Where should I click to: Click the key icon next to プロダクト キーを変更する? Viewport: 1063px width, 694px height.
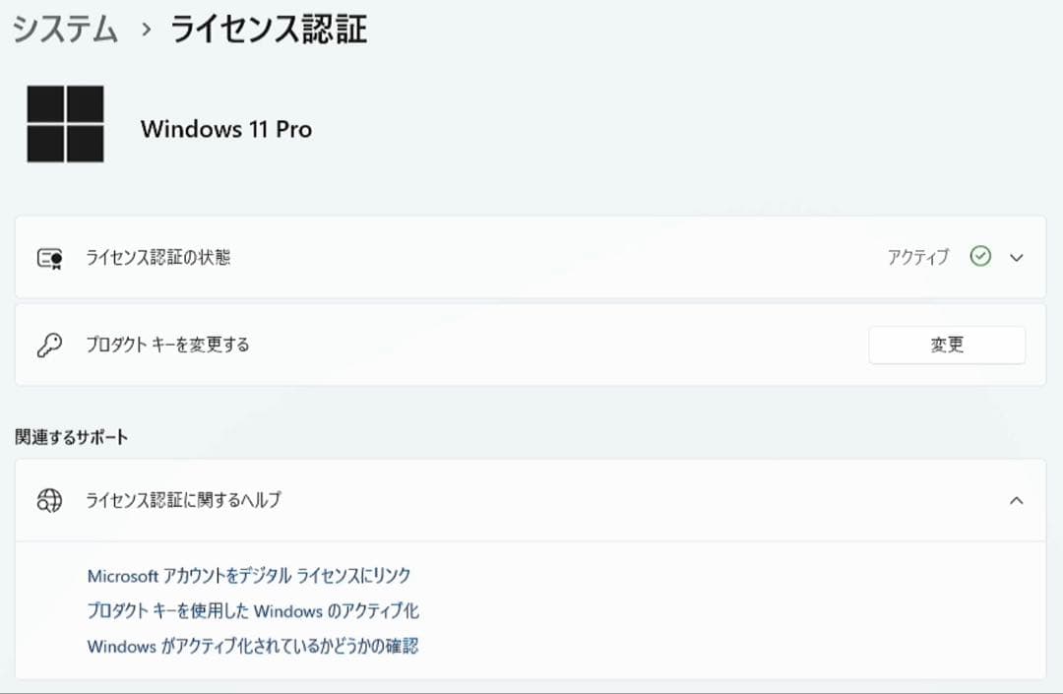coord(49,345)
